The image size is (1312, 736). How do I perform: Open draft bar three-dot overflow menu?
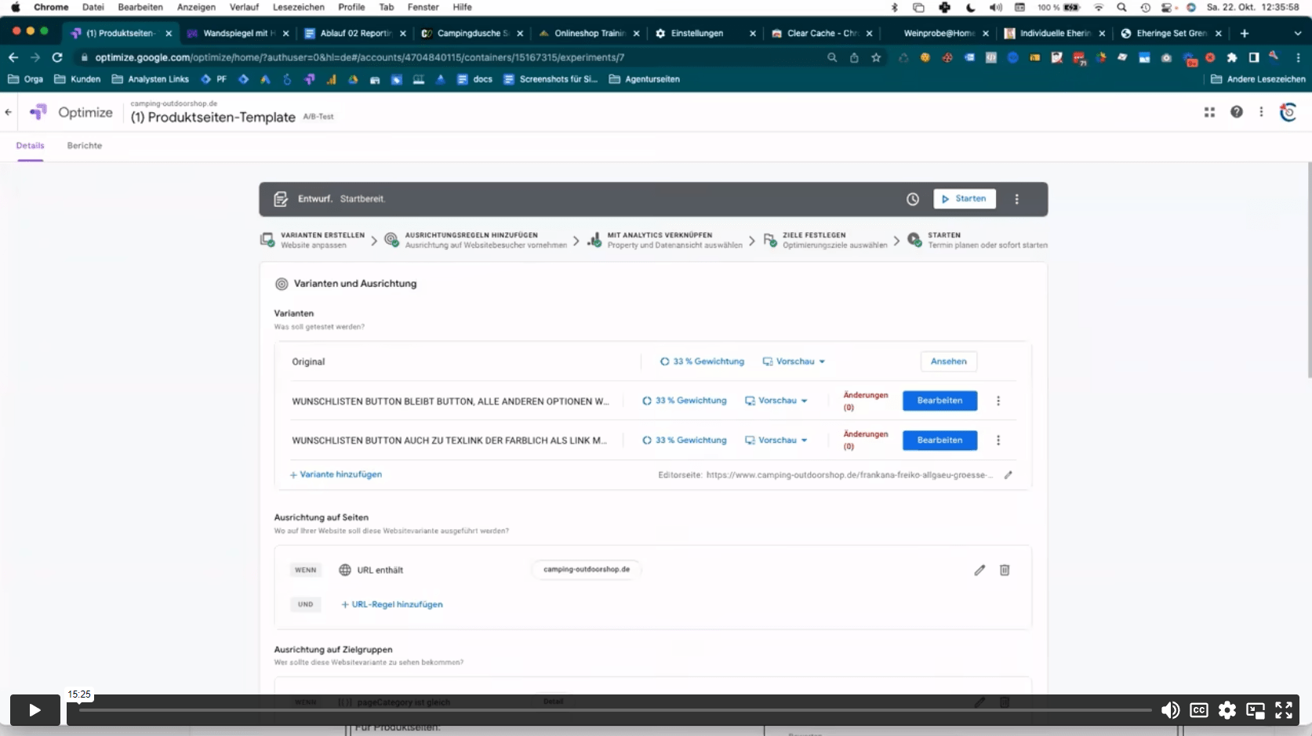click(1017, 199)
